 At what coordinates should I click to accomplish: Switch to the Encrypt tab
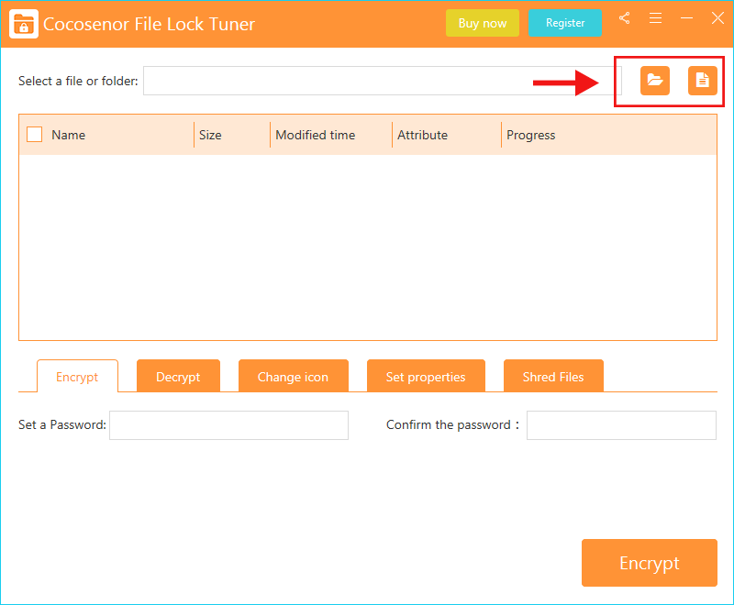point(77,377)
